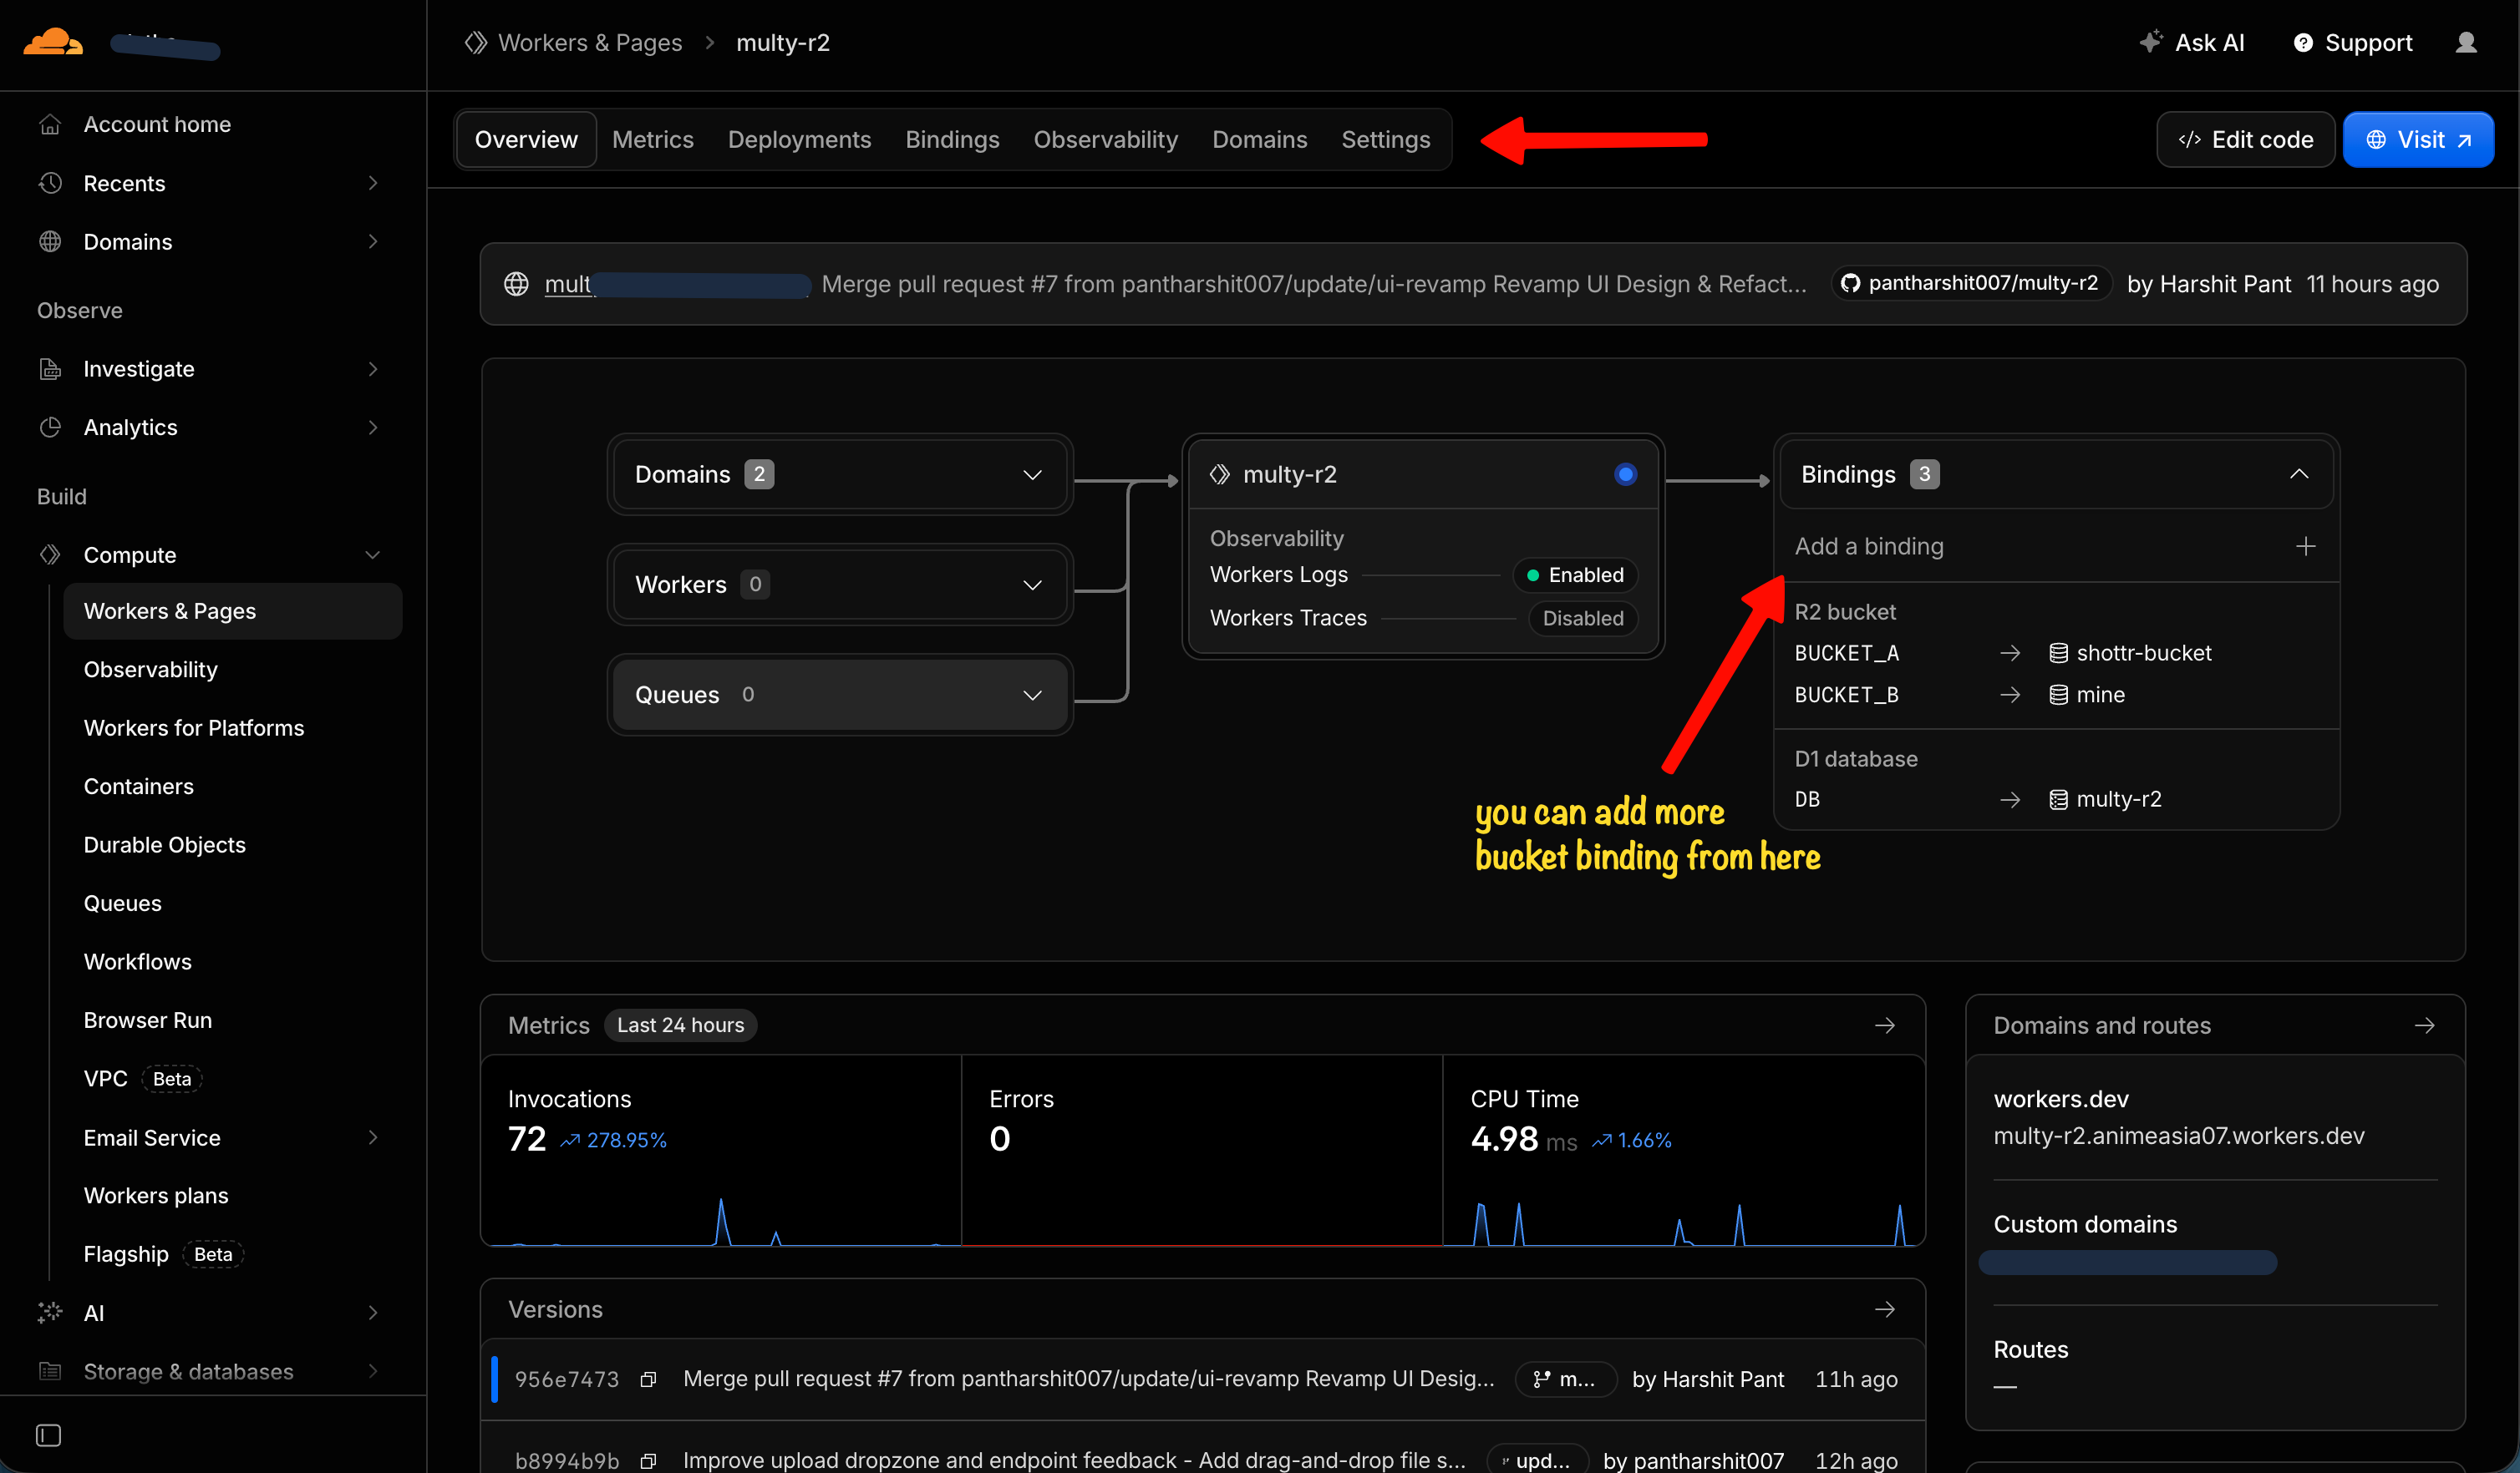This screenshot has height=1473, width=2520.
Task: Click the Investigate document icon
Action: (x=50, y=369)
